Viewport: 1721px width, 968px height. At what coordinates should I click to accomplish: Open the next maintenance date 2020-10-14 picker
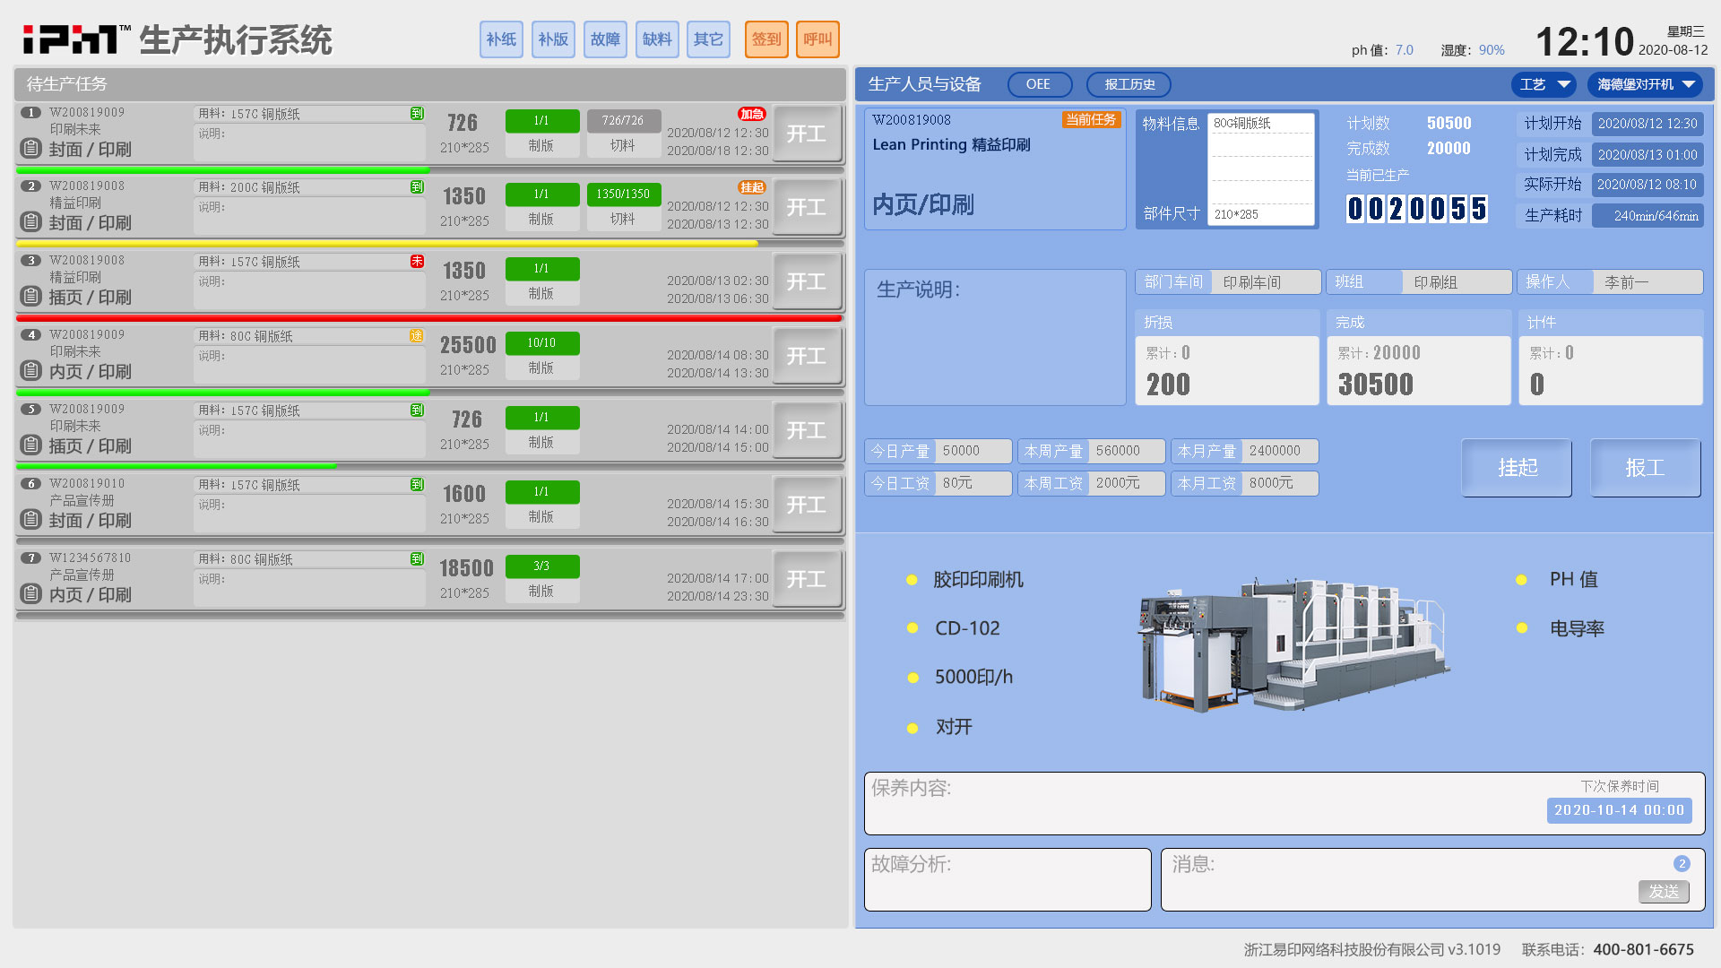(x=1618, y=810)
